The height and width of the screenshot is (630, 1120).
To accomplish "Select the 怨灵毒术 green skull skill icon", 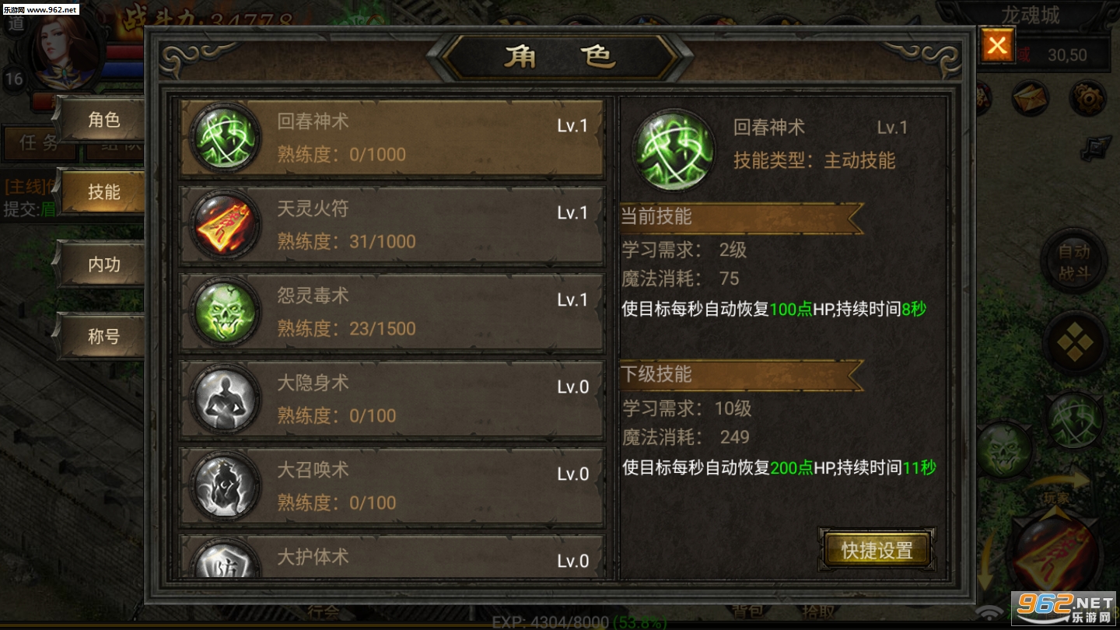I will point(226,312).
